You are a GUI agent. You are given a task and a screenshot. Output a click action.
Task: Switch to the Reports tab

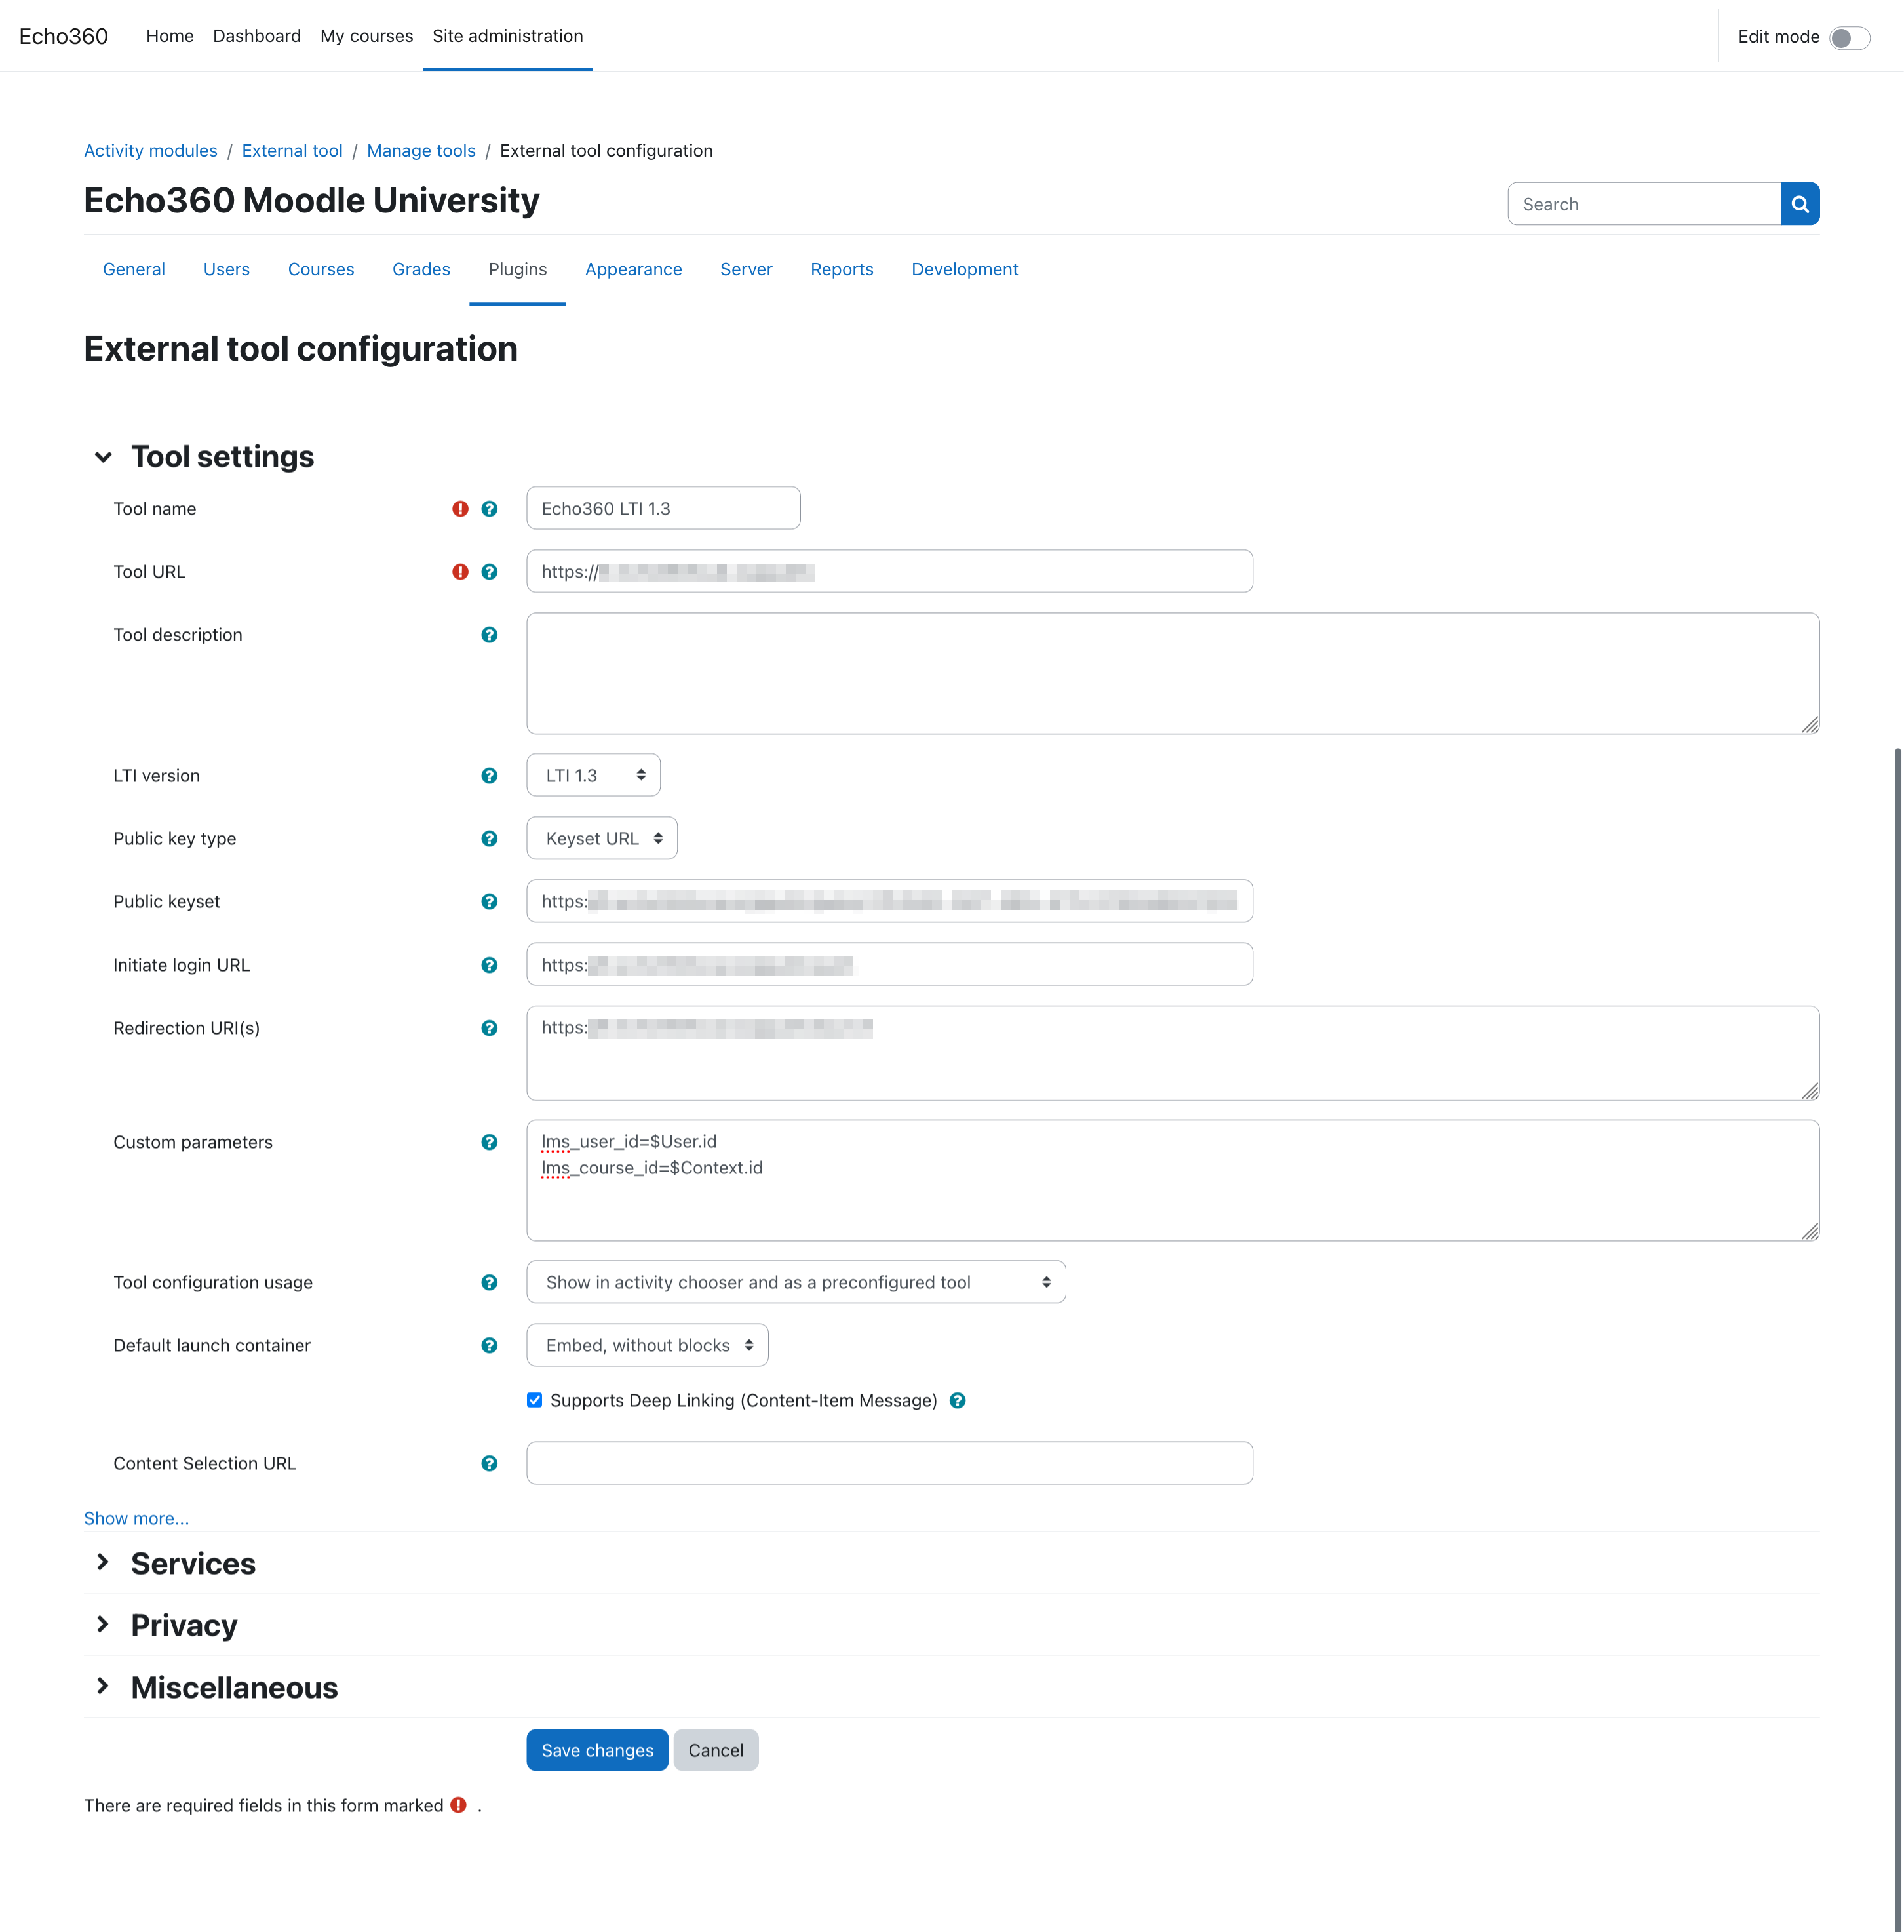tap(842, 269)
